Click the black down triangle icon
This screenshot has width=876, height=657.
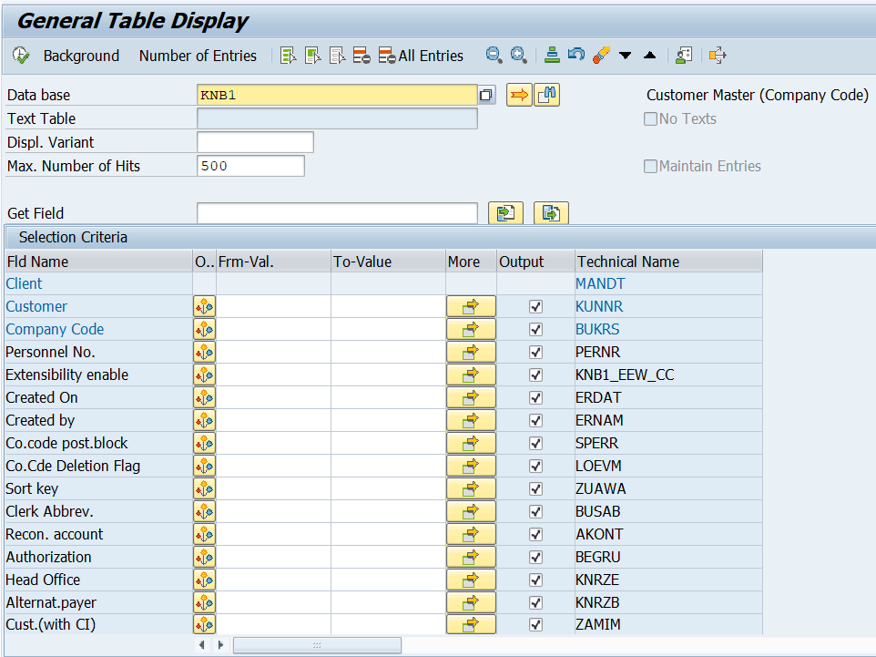(x=626, y=56)
